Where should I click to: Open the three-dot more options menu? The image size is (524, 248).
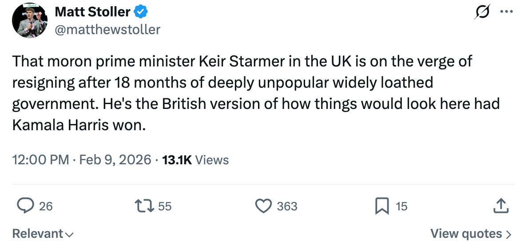(506, 12)
